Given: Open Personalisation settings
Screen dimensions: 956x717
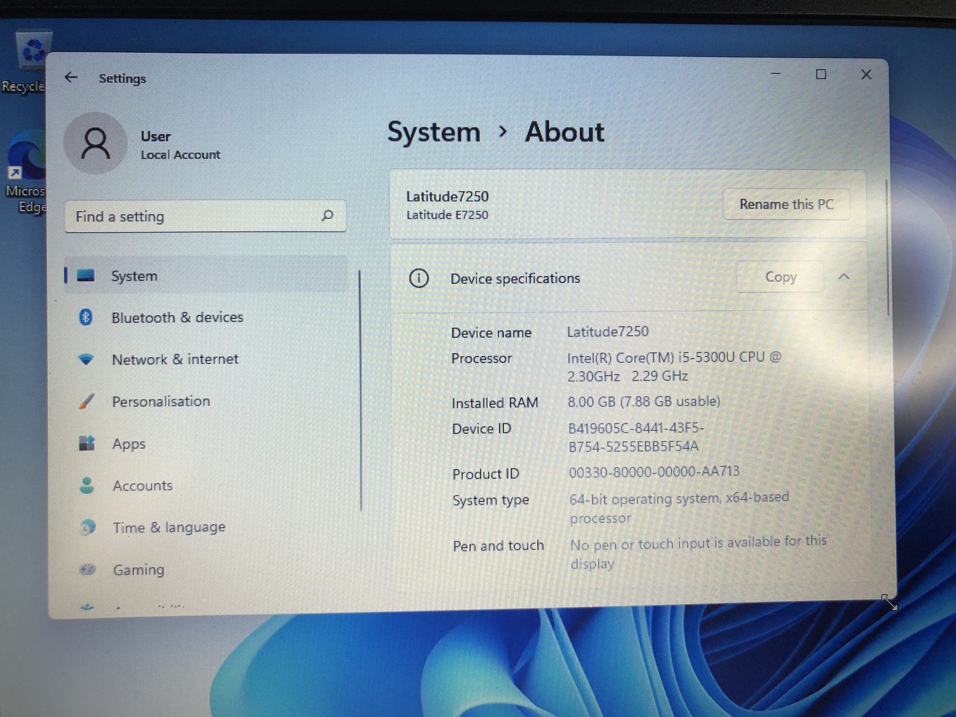Looking at the screenshot, I should [206, 401].
